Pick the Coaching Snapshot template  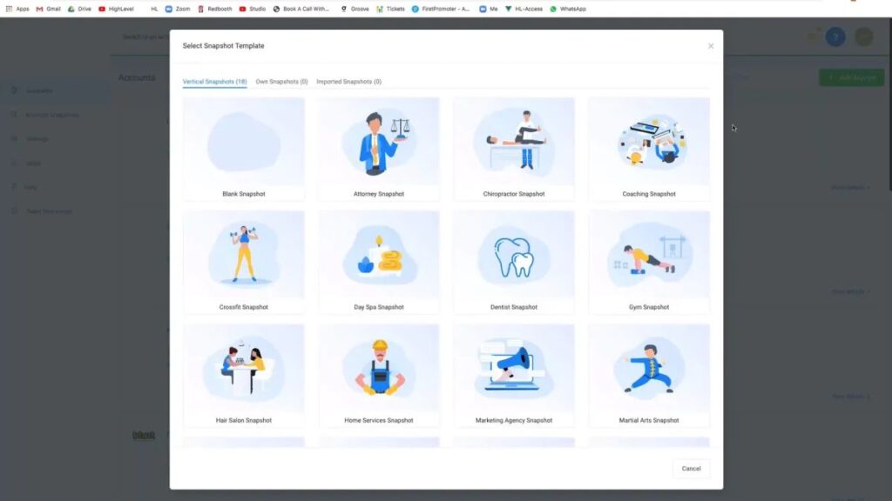(x=648, y=149)
